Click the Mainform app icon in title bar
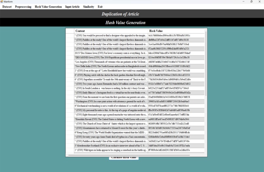Viewport: 264px width, 172px height. click(x=2, y=2)
